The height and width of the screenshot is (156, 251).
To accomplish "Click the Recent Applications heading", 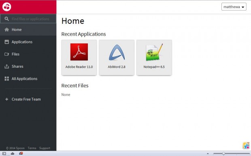I will coord(83,34).
